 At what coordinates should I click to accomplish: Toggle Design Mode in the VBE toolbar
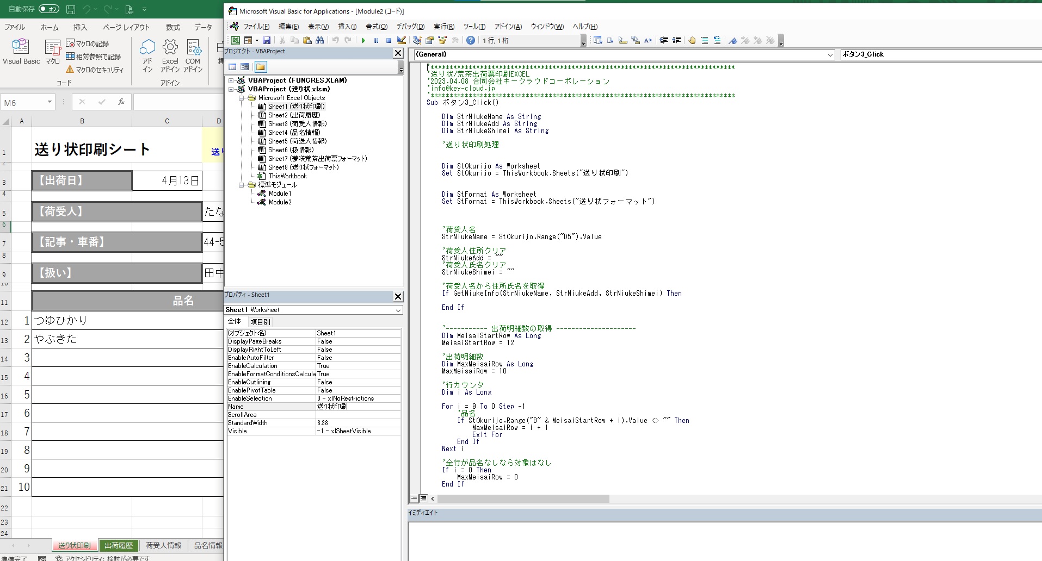click(x=402, y=40)
